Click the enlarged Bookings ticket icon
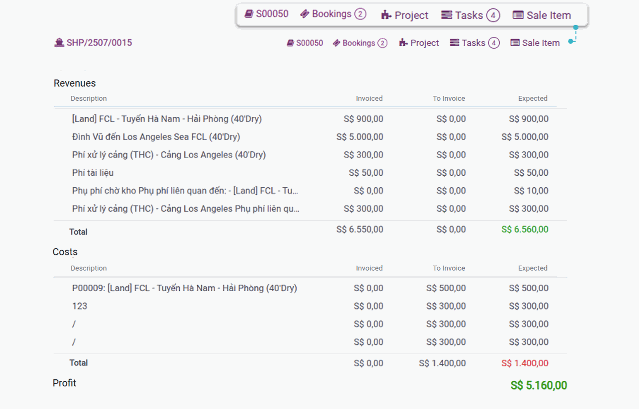This screenshot has height=409, width=639. coord(305,14)
